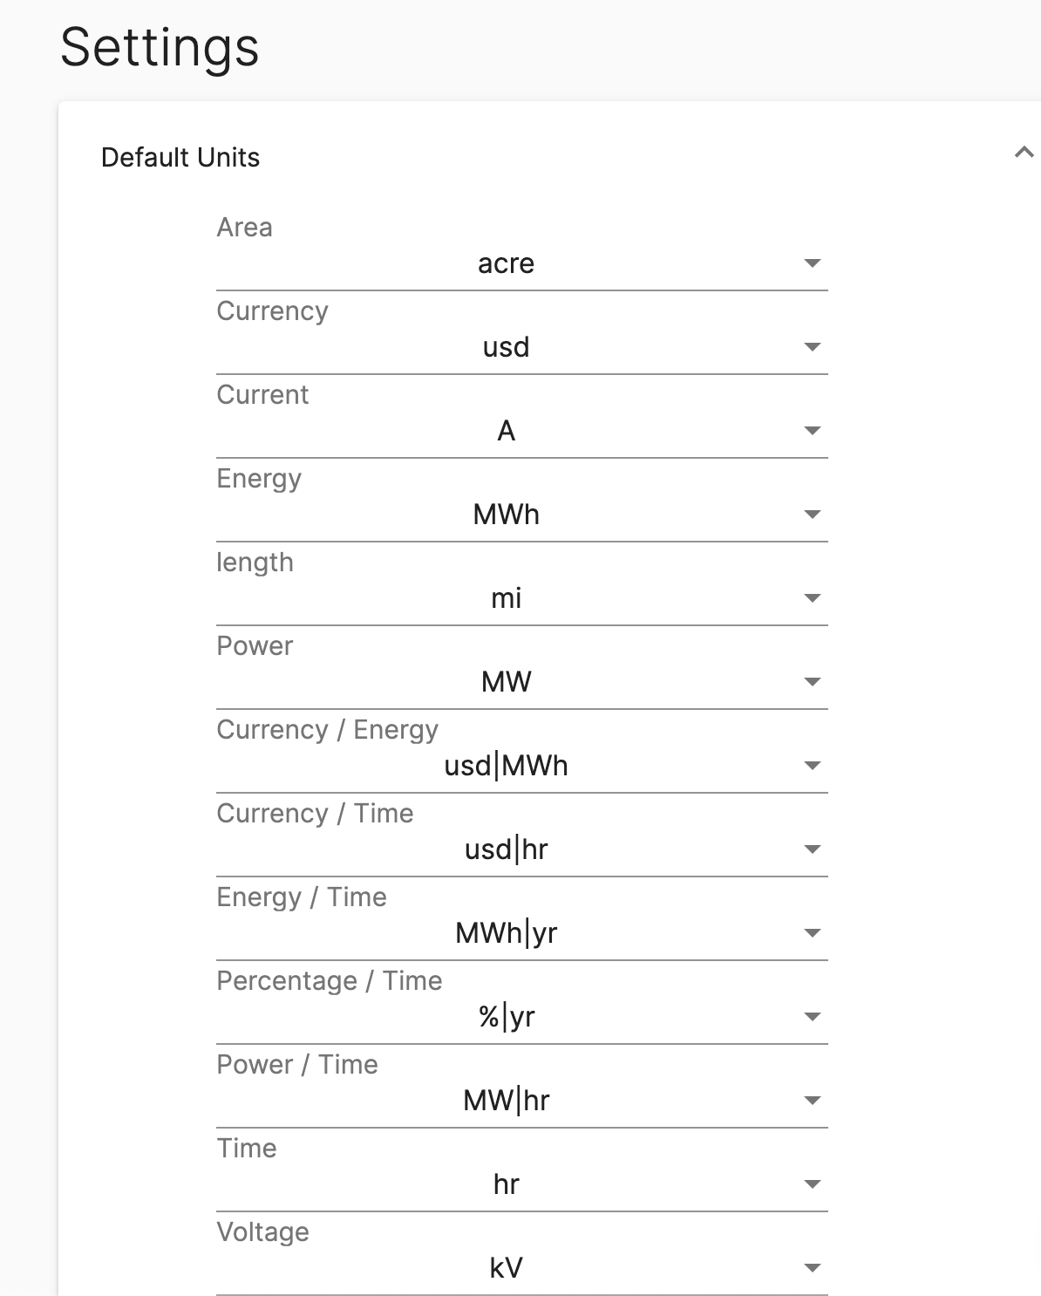Open the Energy unit dropdown showing MWh

pyautogui.click(x=521, y=514)
